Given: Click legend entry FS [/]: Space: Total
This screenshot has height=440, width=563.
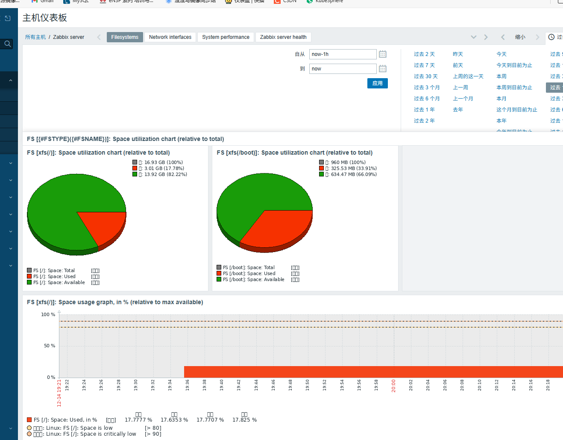Looking at the screenshot, I should (54, 270).
